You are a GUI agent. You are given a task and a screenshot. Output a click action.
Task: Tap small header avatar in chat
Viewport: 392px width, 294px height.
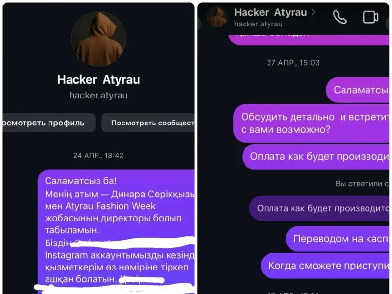(x=217, y=17)
